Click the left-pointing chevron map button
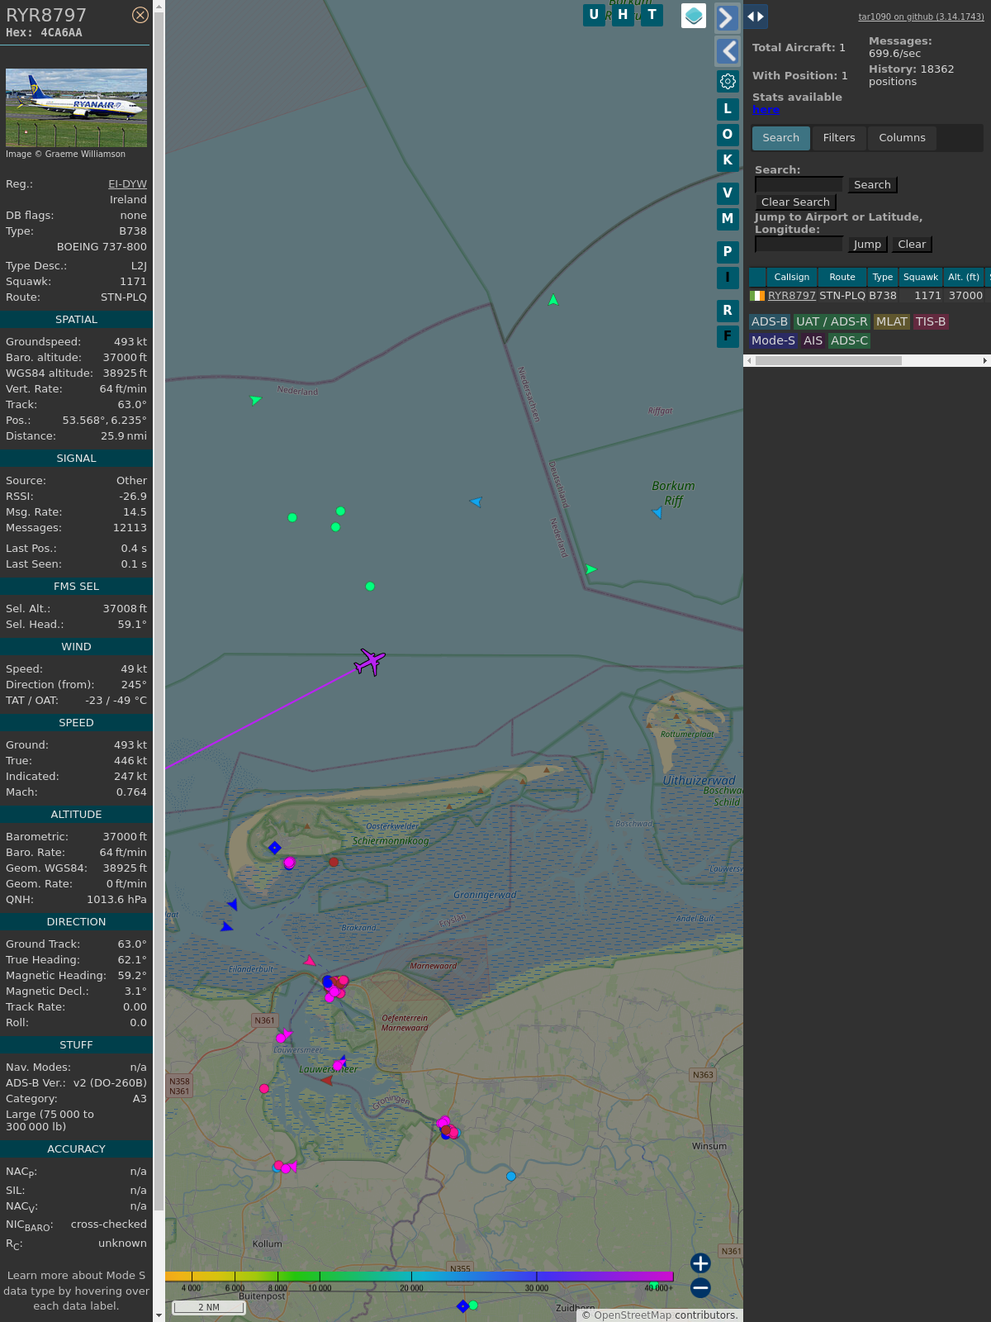Screen dimensions: 991x1322 coord(727,51)
